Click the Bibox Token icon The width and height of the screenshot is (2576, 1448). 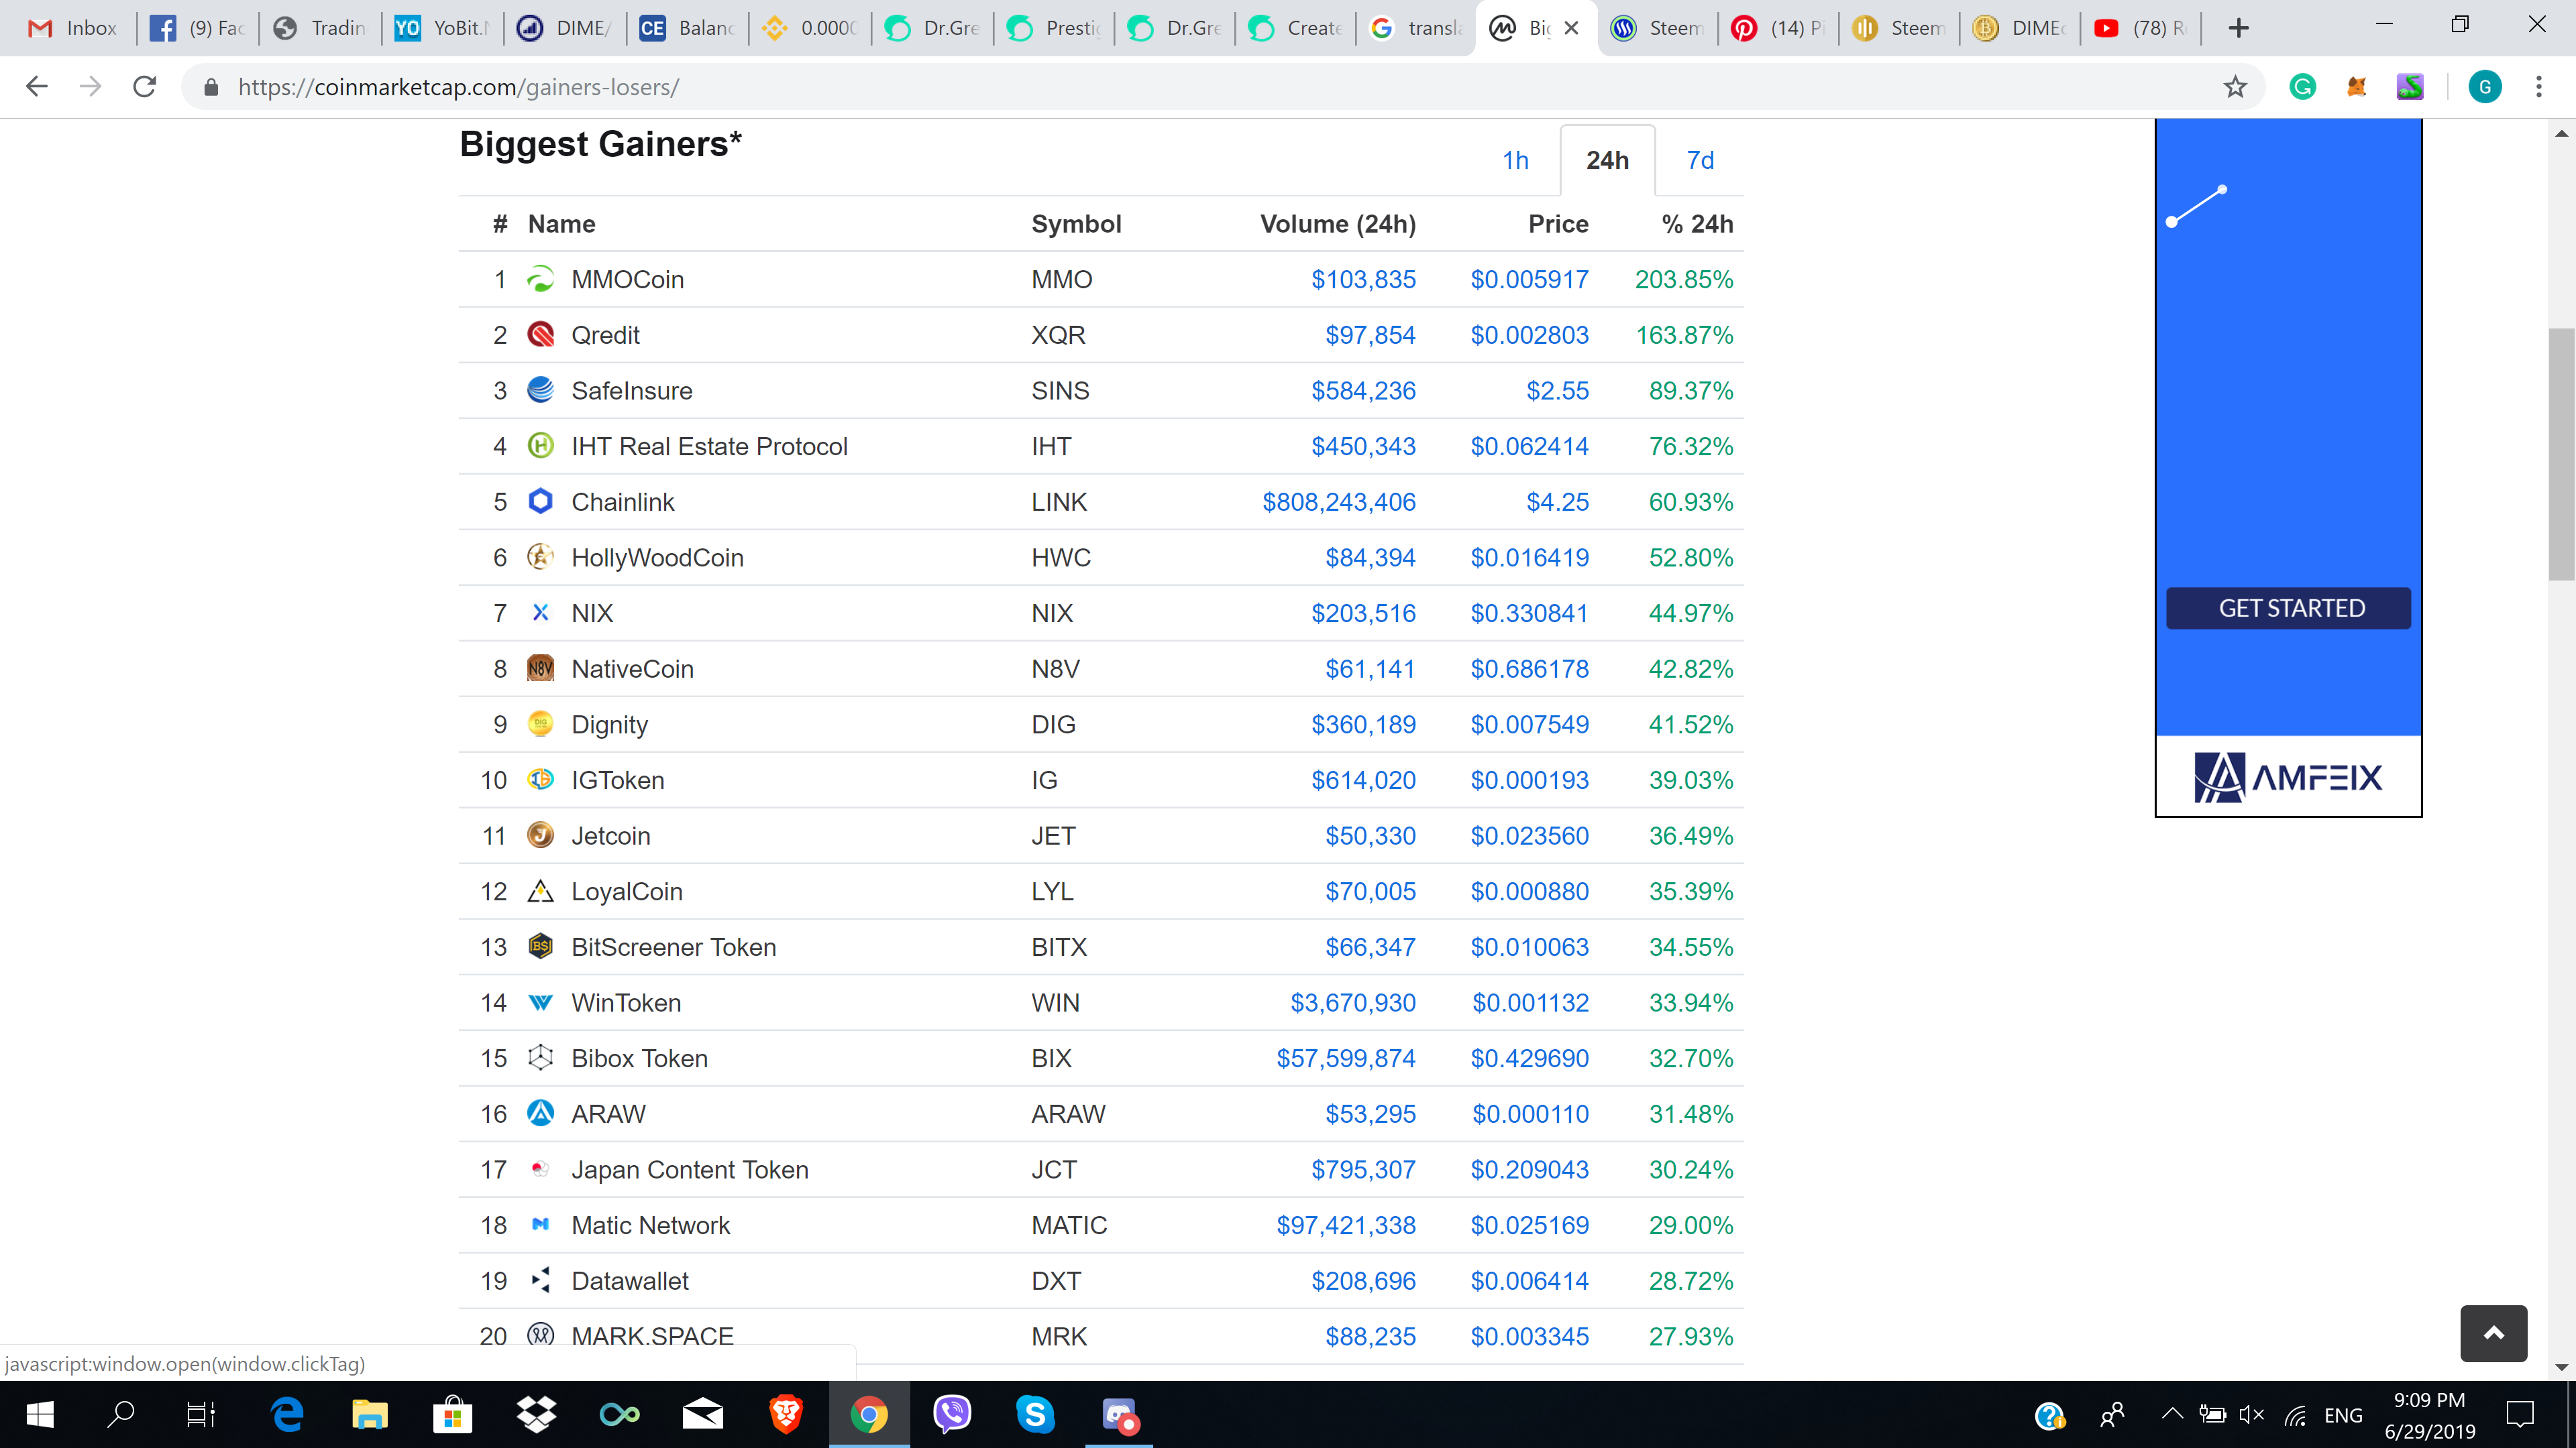540,1059
